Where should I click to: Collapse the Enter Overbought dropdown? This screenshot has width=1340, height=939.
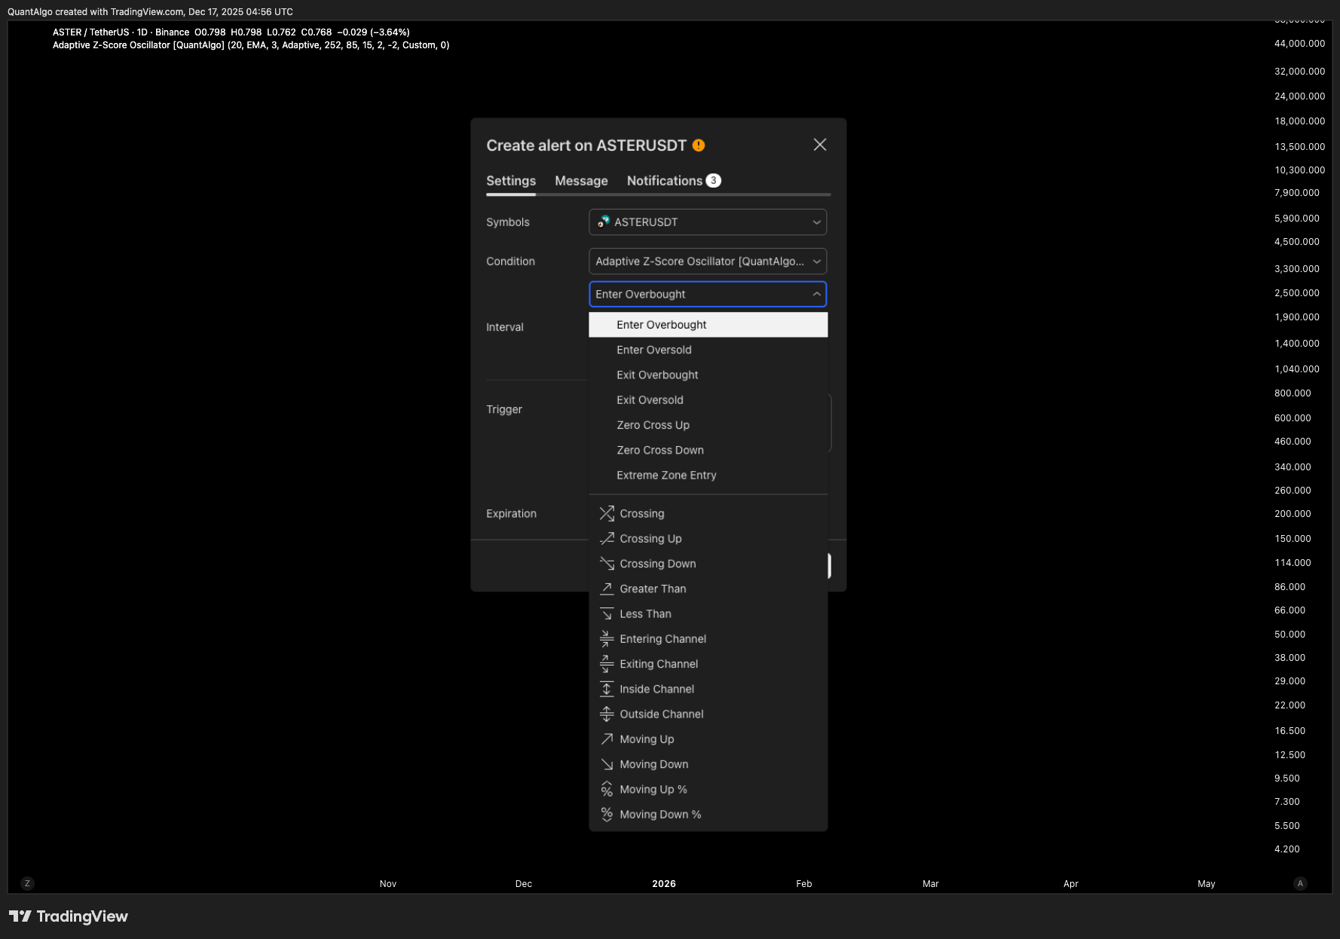tap(708, 294)
